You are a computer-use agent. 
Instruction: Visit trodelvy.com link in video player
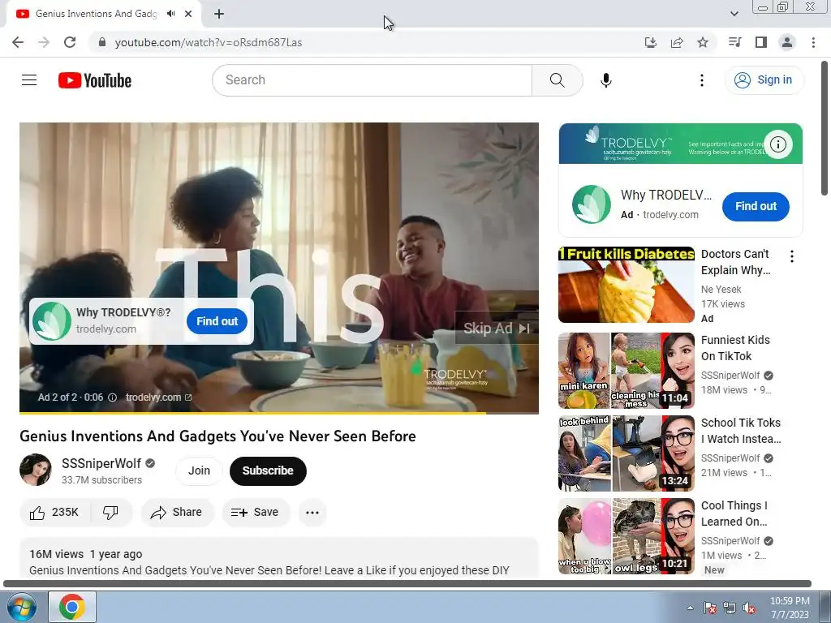click(x=158, y=397)
